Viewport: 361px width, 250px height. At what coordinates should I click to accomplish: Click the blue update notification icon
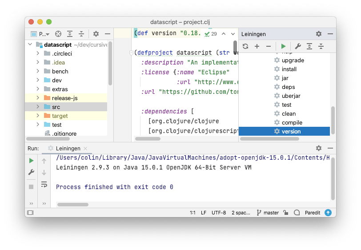pyautogui.click(x=328, y=213)
